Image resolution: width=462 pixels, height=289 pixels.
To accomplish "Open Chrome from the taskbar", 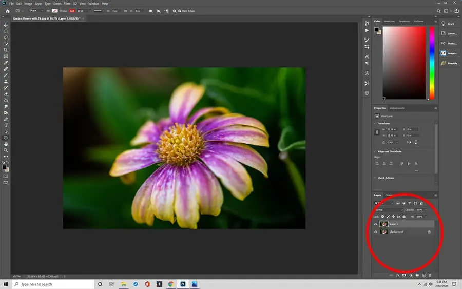I will tap(170, 284).
